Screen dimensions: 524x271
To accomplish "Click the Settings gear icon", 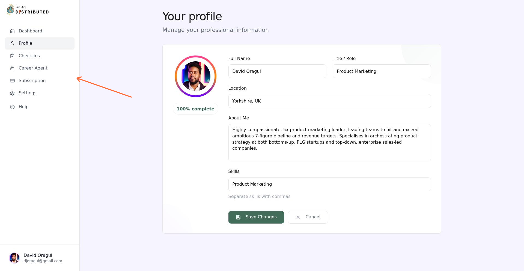I will [x=12, y=93].
